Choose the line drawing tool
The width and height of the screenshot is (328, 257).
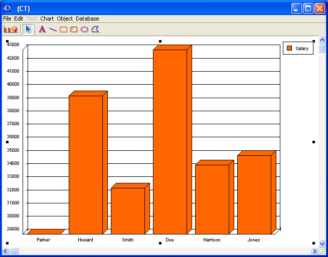pos(53,30)
